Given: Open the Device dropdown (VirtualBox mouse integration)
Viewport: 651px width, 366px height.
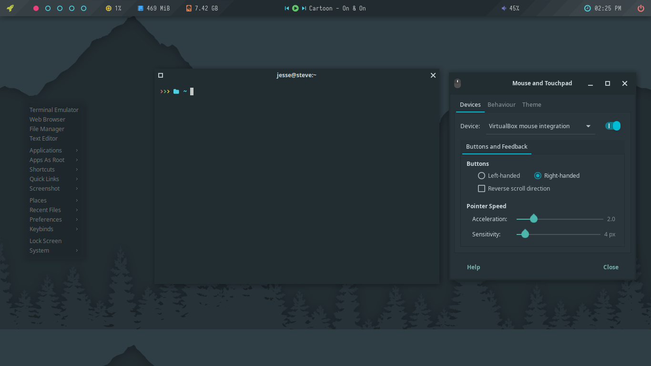Looking at the screenshot, I should [540, 126].
